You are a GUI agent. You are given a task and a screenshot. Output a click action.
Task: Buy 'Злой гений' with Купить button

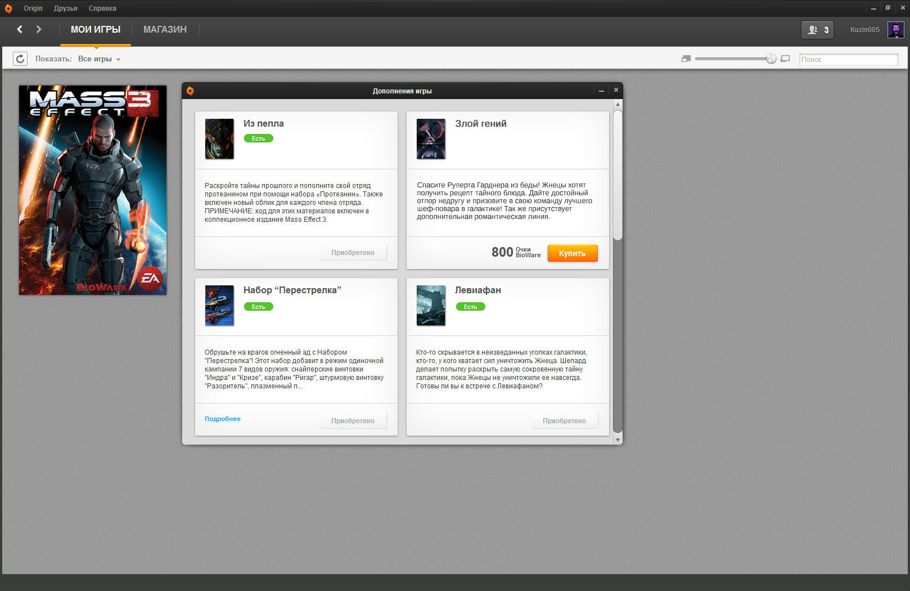pos(573,253)
